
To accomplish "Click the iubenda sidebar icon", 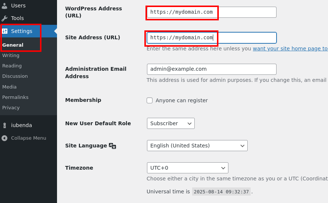I will click(x=4, y=125).
